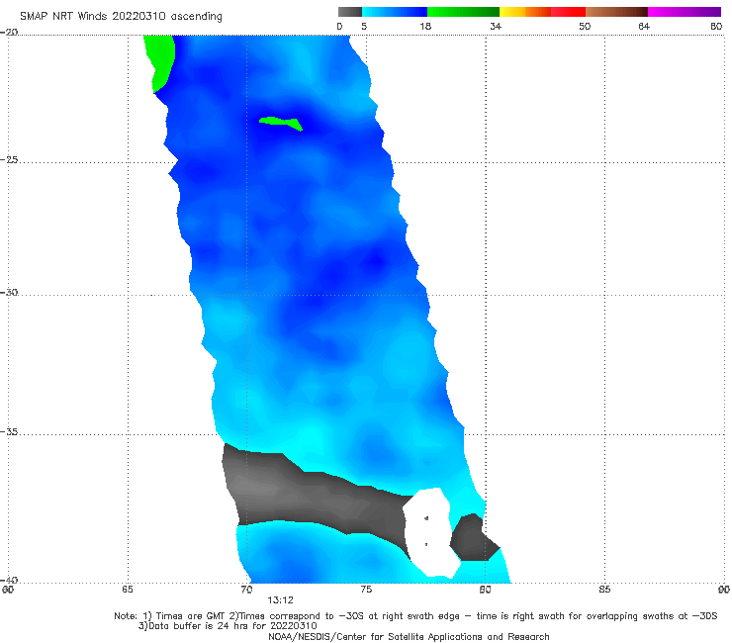Click the latitude label '-30'
The height and width of the screenshot is (643, 732).
tap(9, 292)
